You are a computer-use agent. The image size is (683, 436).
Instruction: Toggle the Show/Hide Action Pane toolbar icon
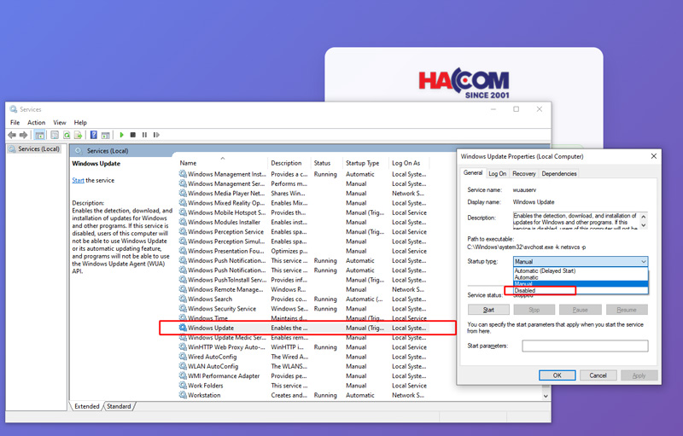click(x=105, y=136)
